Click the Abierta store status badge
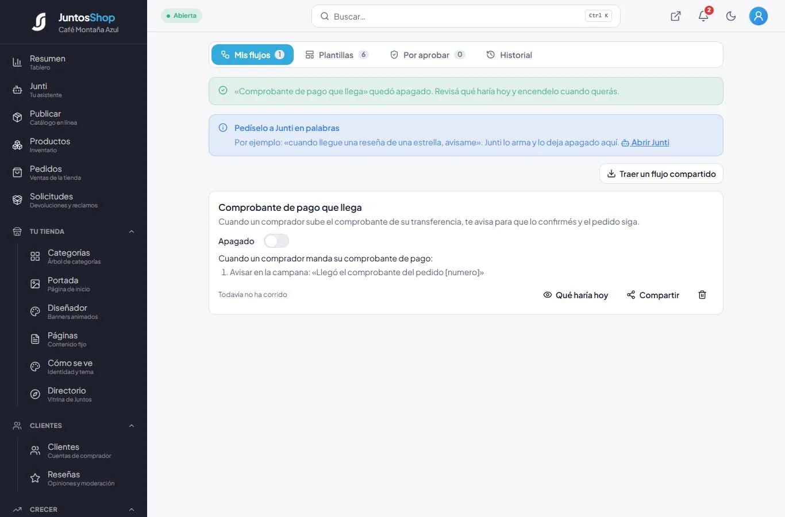 pyautogui.click(x=182, y=16)
